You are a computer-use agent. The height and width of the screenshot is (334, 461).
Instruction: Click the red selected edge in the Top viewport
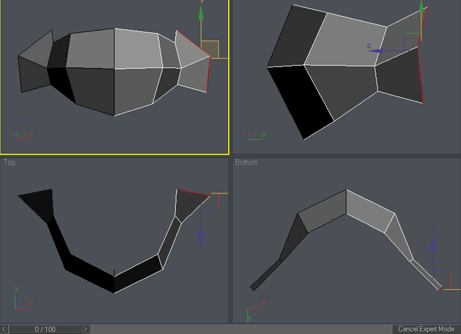(x=193, y=192)
